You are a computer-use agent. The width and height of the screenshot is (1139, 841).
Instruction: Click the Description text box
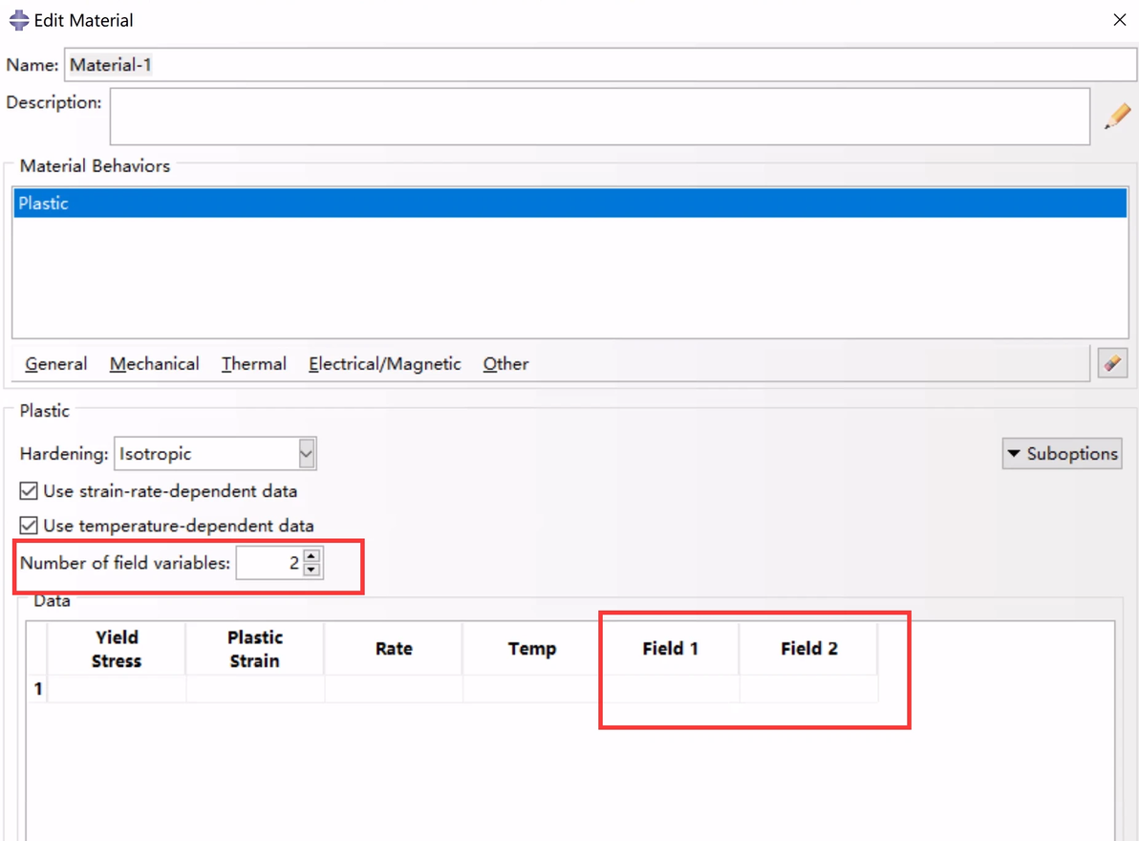point(600,117)
